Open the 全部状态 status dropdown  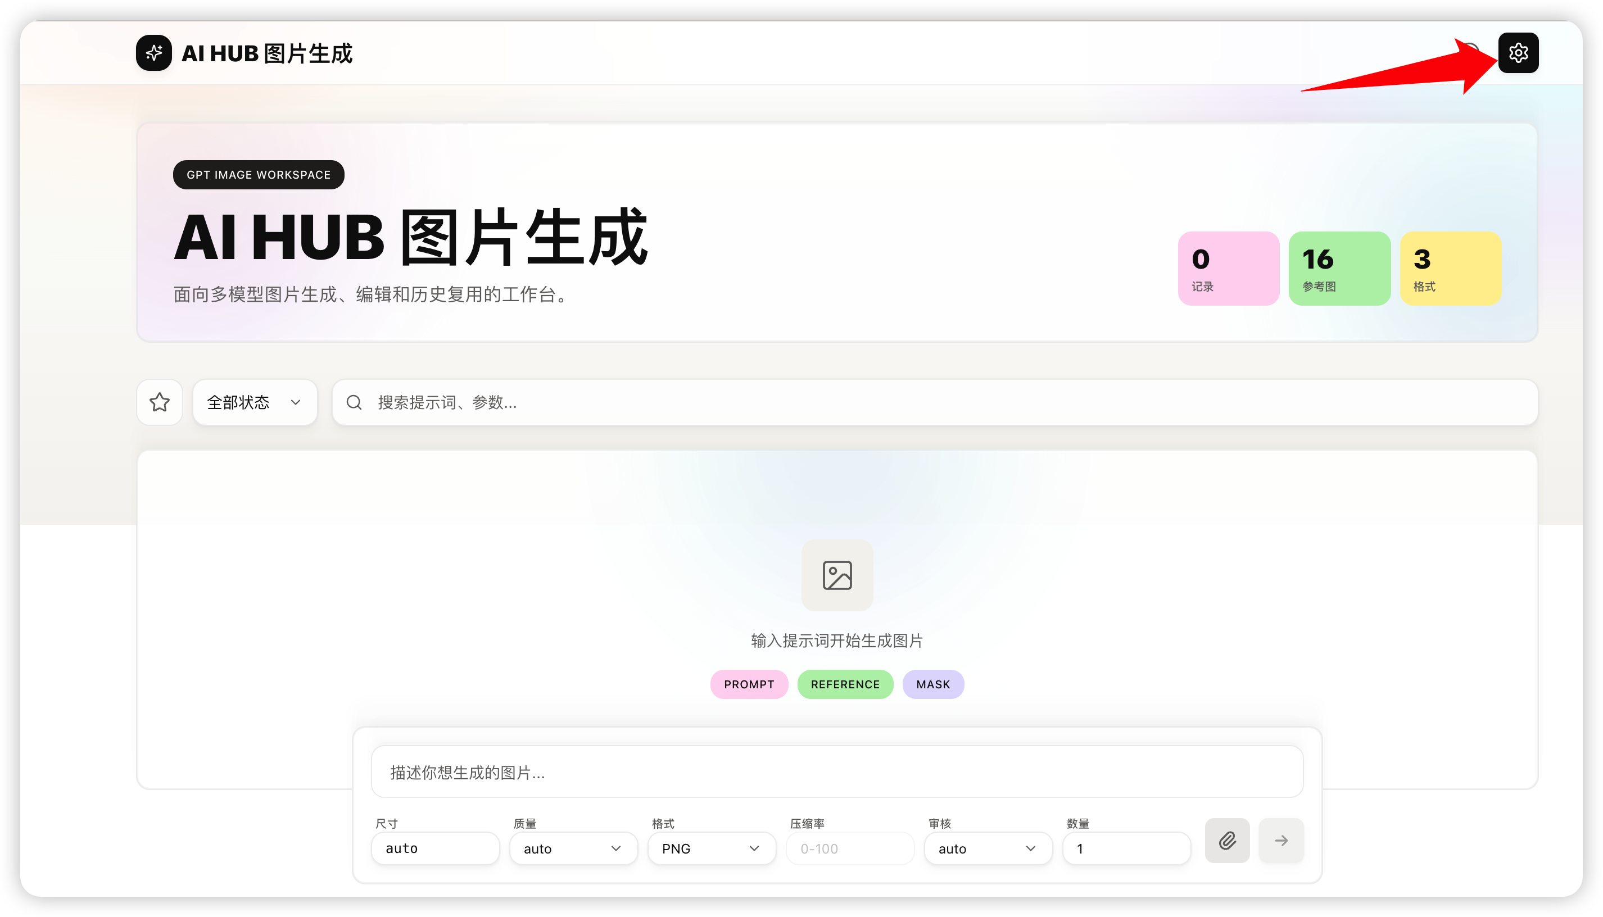tap(255, 402)
